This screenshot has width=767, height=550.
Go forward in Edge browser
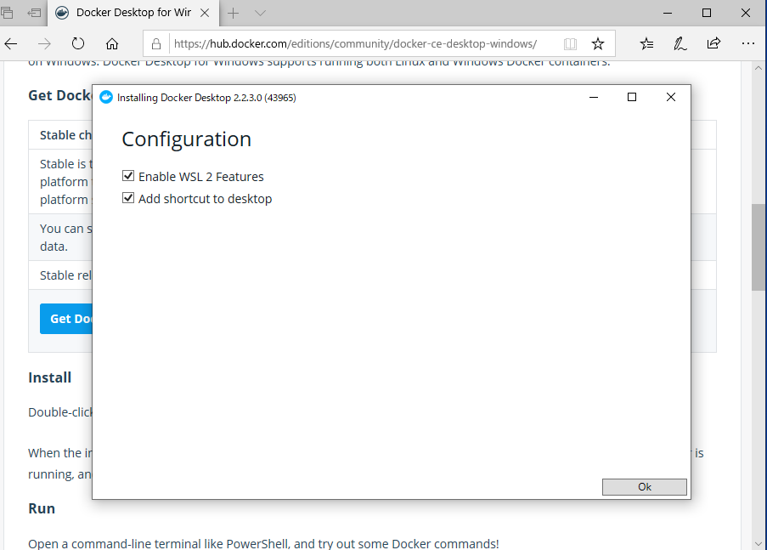44,43
